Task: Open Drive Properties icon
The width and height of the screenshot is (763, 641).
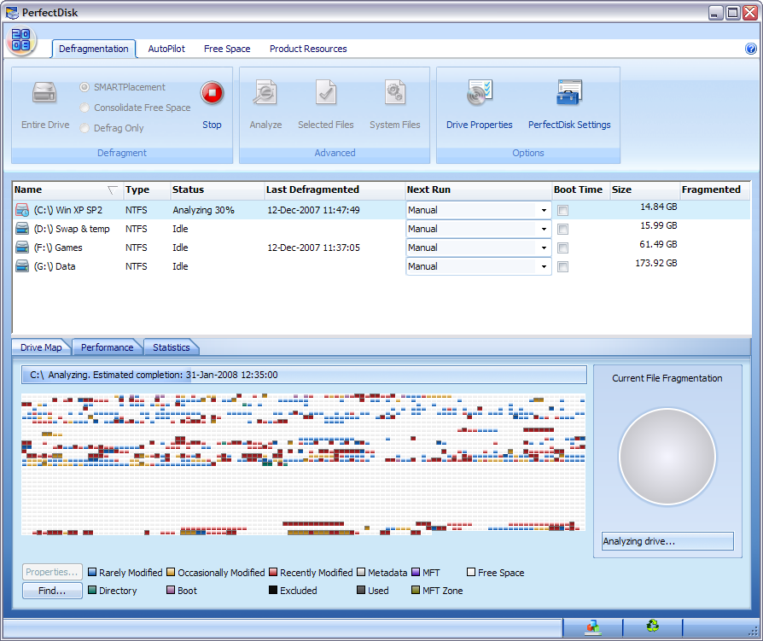Action: [x=479, y=93]
